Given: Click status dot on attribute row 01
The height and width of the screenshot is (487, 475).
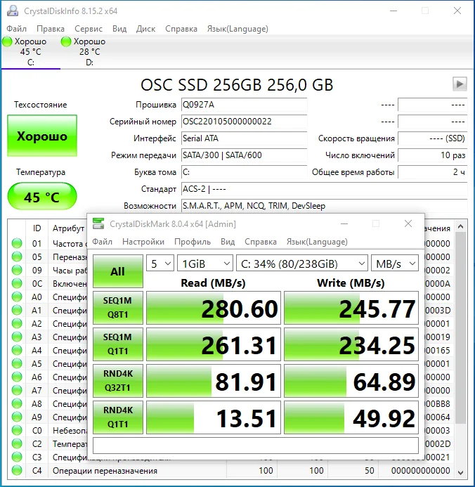Looking at the screenshot, I should coord(17,243).
